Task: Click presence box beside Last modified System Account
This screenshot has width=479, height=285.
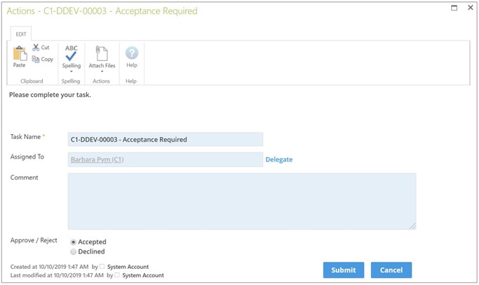Action: (x=117, y=275)
